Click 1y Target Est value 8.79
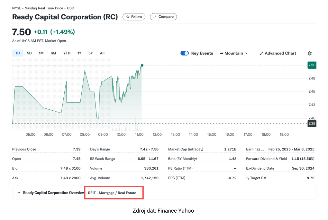The image size is (328, 220). pos(310,178)
